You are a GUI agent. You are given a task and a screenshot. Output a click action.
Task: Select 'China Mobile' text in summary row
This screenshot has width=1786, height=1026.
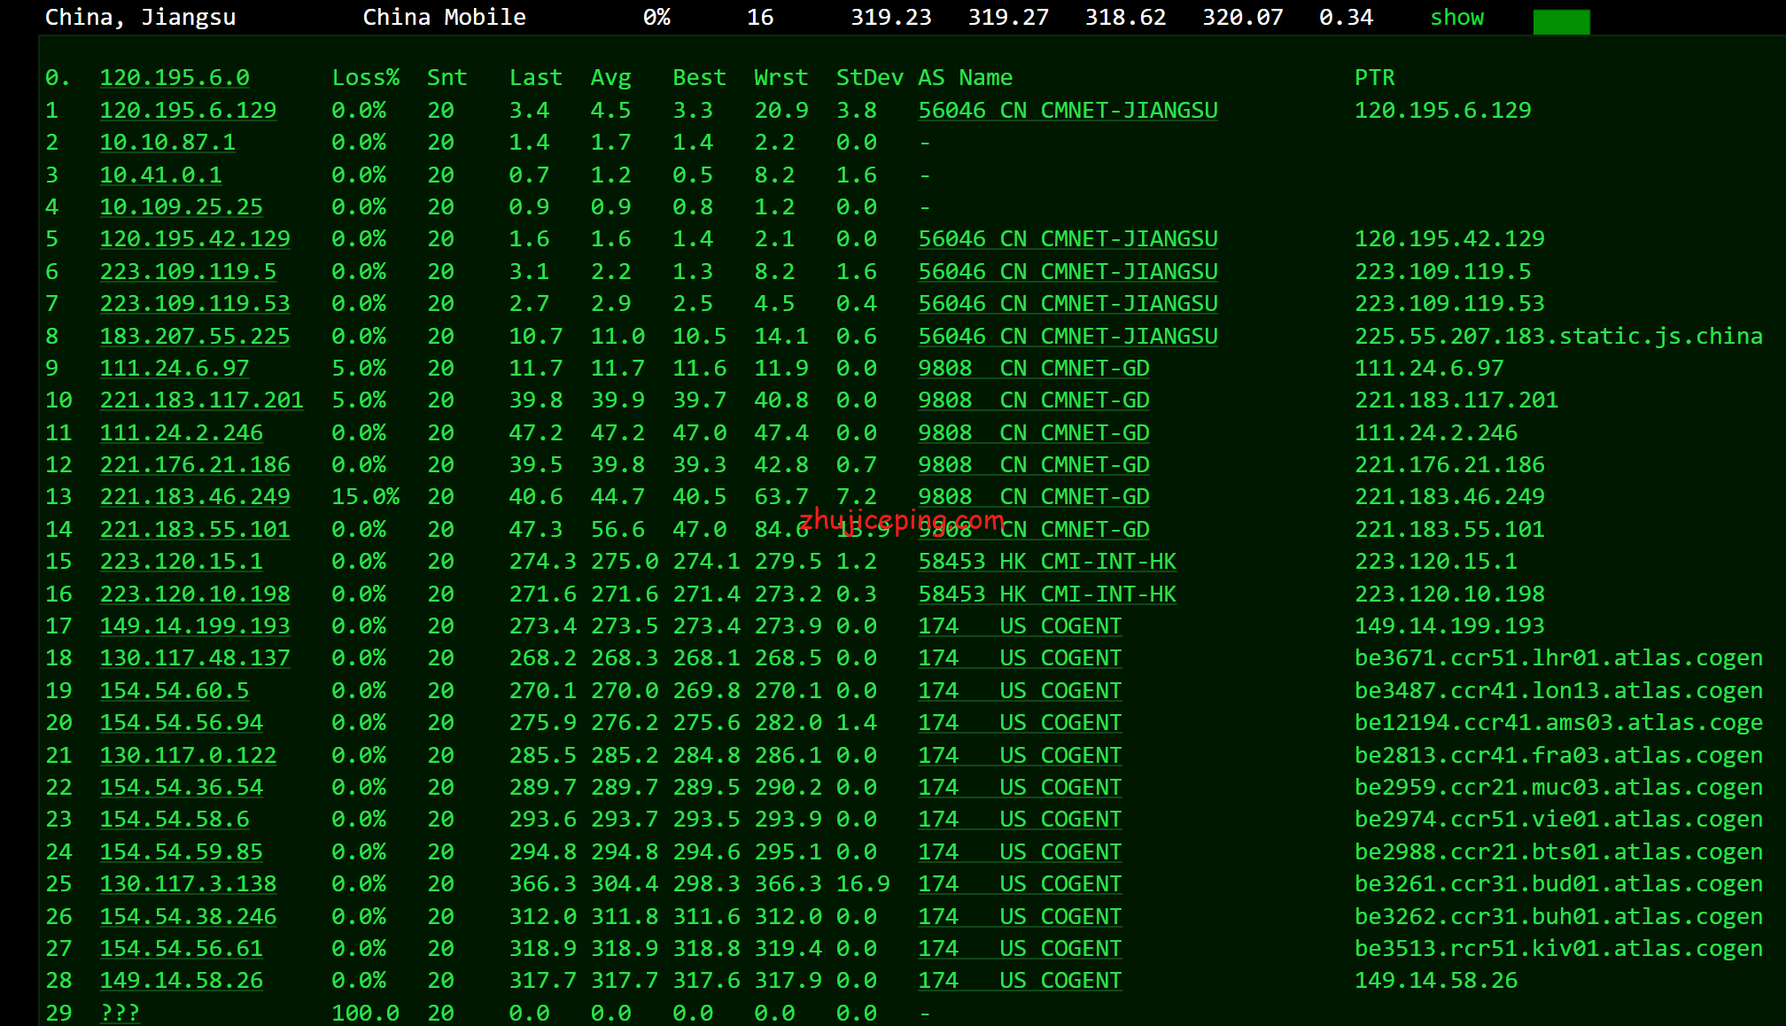click(x=444, y=17)
